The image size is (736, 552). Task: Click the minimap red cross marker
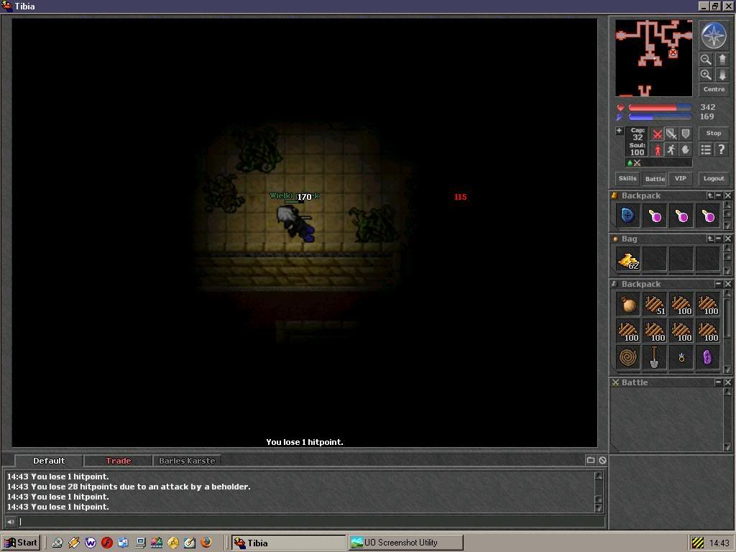click(673, 53)
